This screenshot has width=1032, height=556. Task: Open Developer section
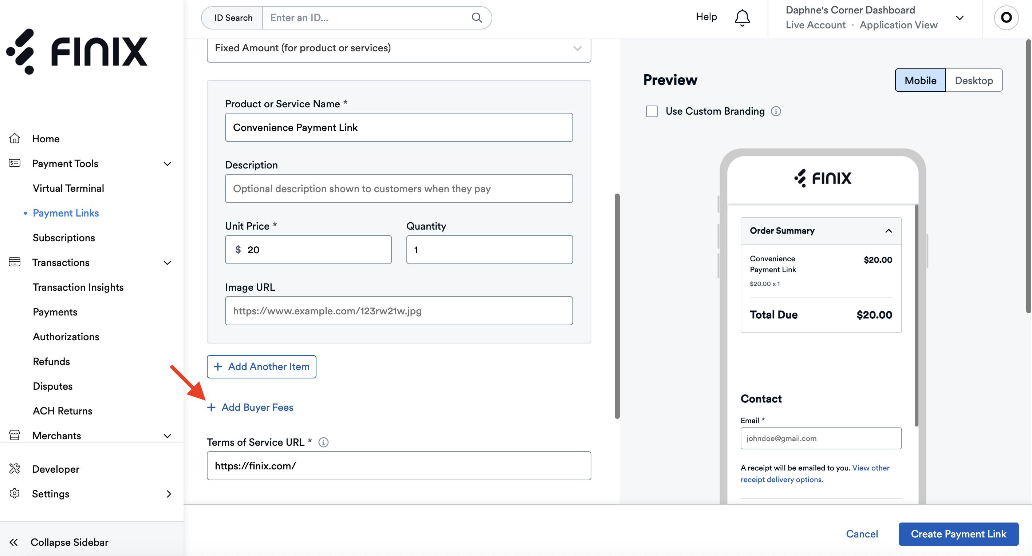[x=56, y=469]
